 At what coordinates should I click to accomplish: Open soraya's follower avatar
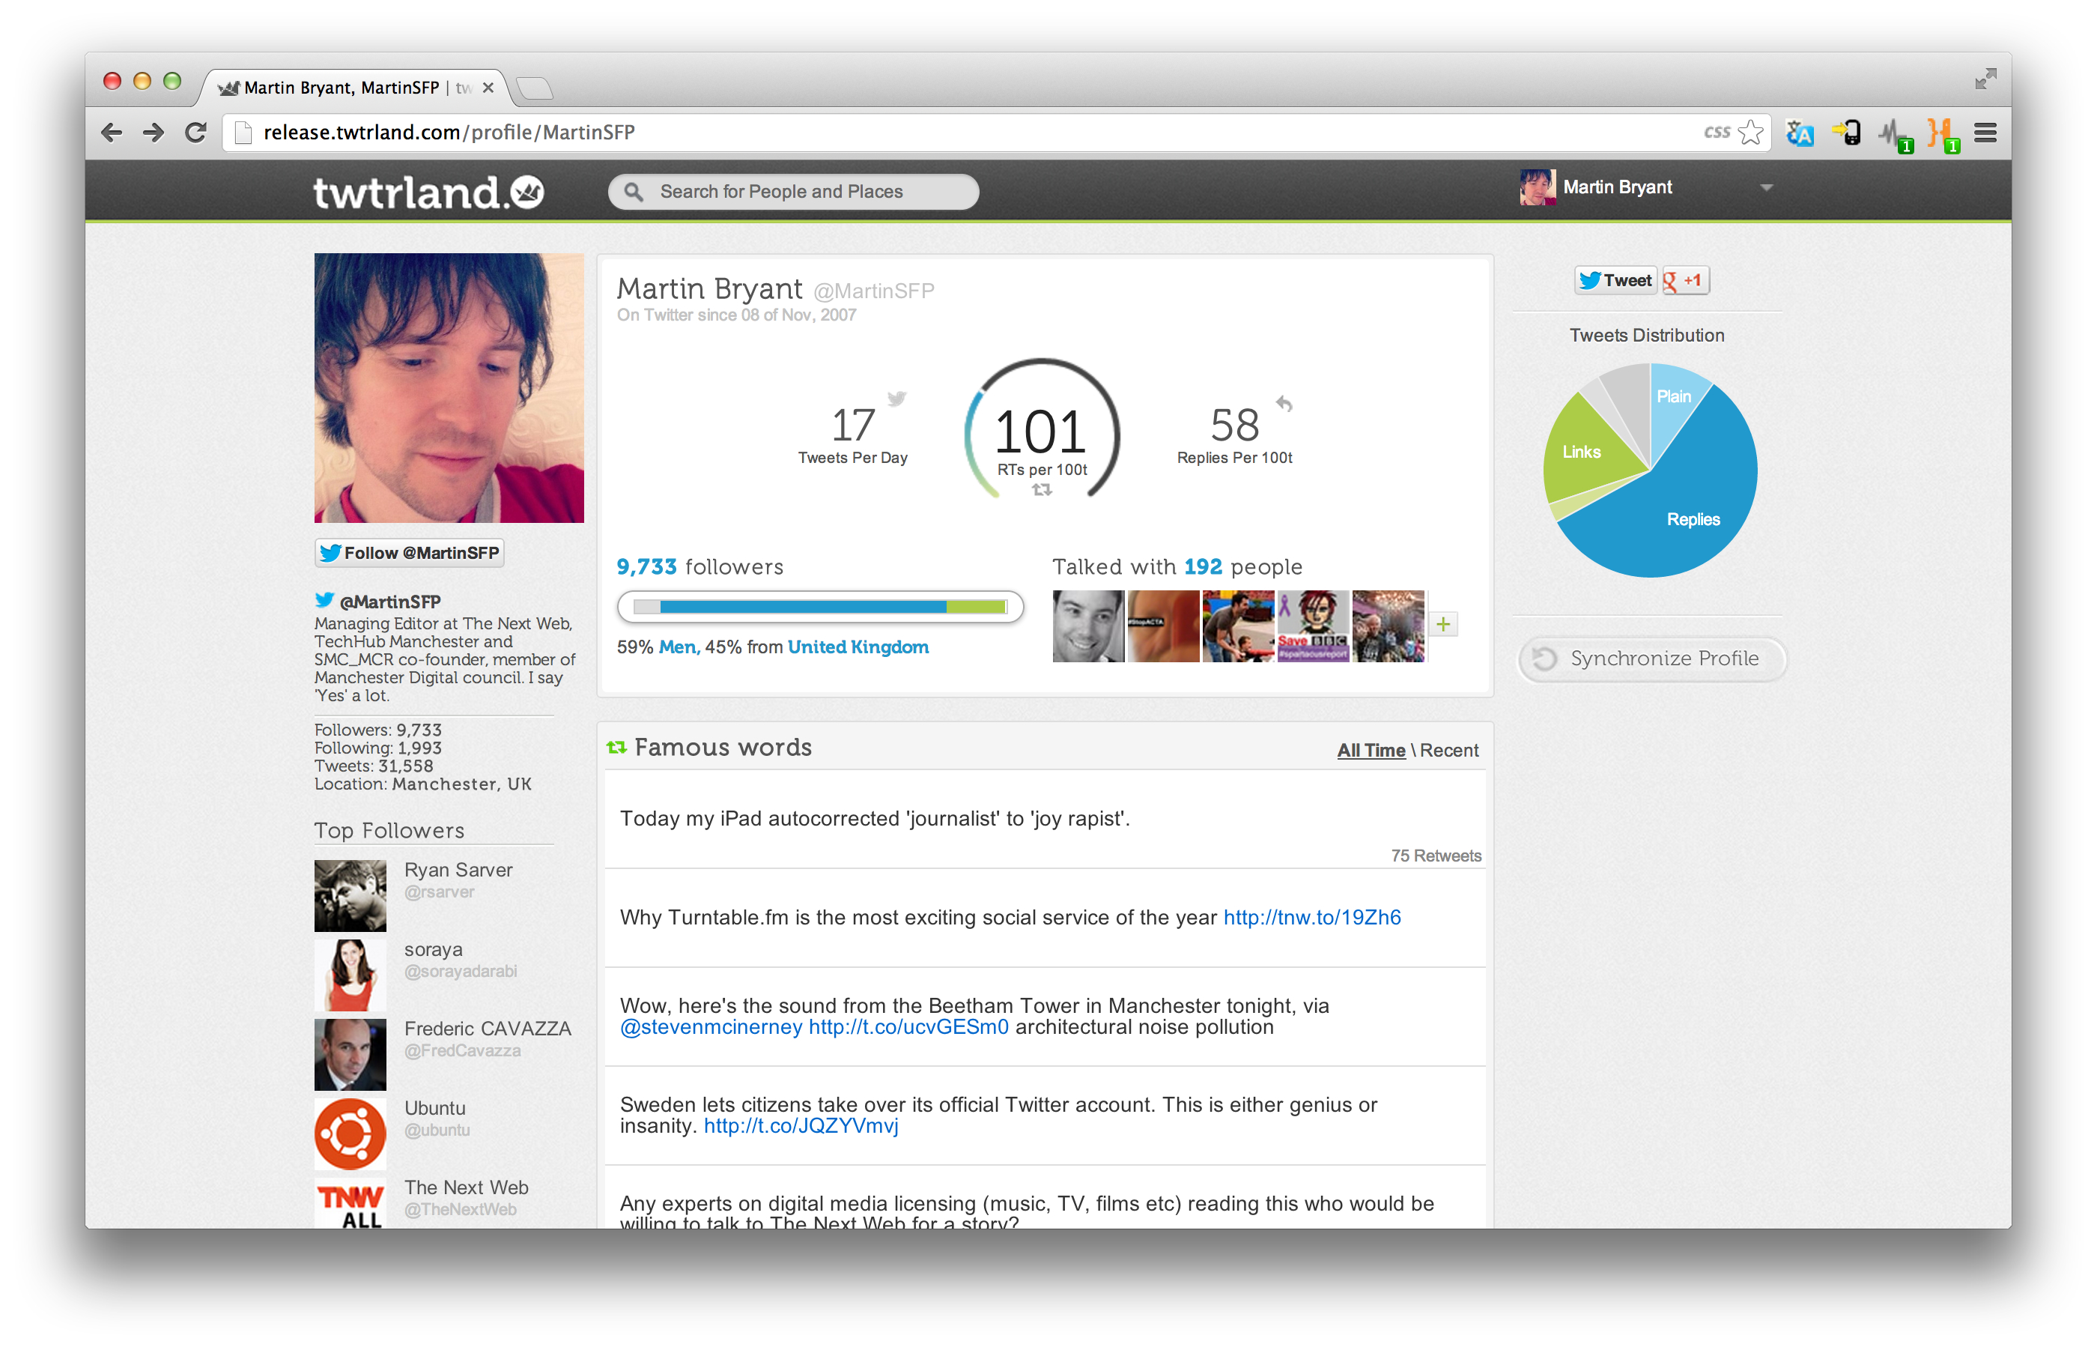click(x=350, y=975)
